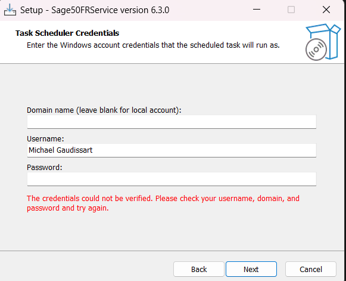The height and width of the screenshot is (281, 346).
Task: Click the 'Password:' label
Action: (44, 168)
